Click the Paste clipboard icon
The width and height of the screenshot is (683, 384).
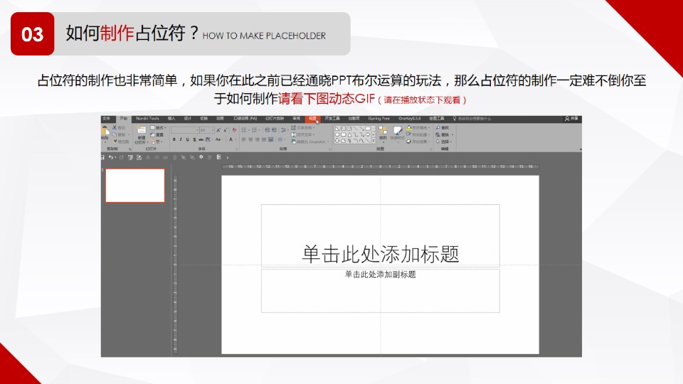[106, 133]
